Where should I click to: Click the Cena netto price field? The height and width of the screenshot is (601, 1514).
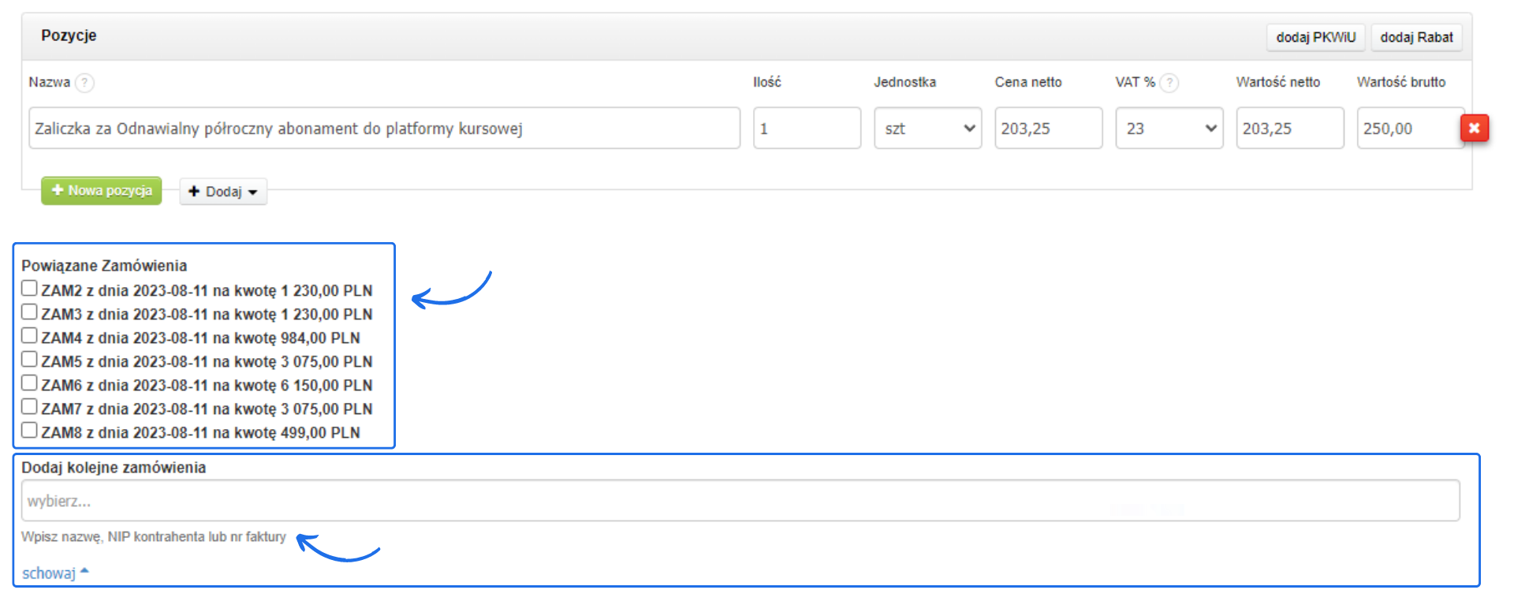[x=1047, y=129]
